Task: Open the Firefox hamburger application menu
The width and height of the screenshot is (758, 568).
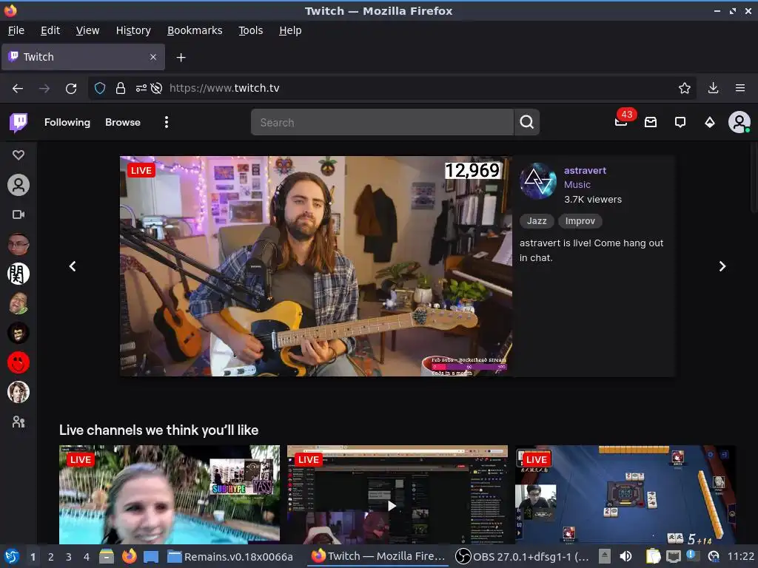Action: (740, 88)
